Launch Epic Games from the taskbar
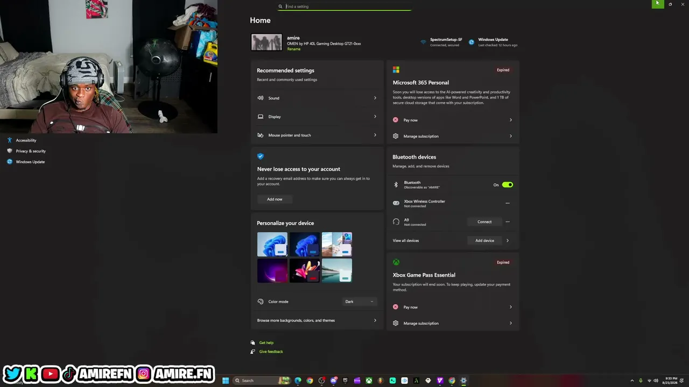 point(345,381)
